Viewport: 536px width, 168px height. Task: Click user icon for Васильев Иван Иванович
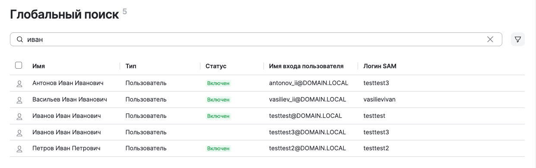(19, 100)
